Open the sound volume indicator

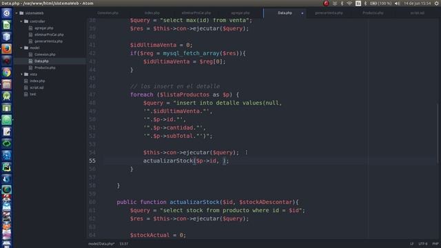397,3
